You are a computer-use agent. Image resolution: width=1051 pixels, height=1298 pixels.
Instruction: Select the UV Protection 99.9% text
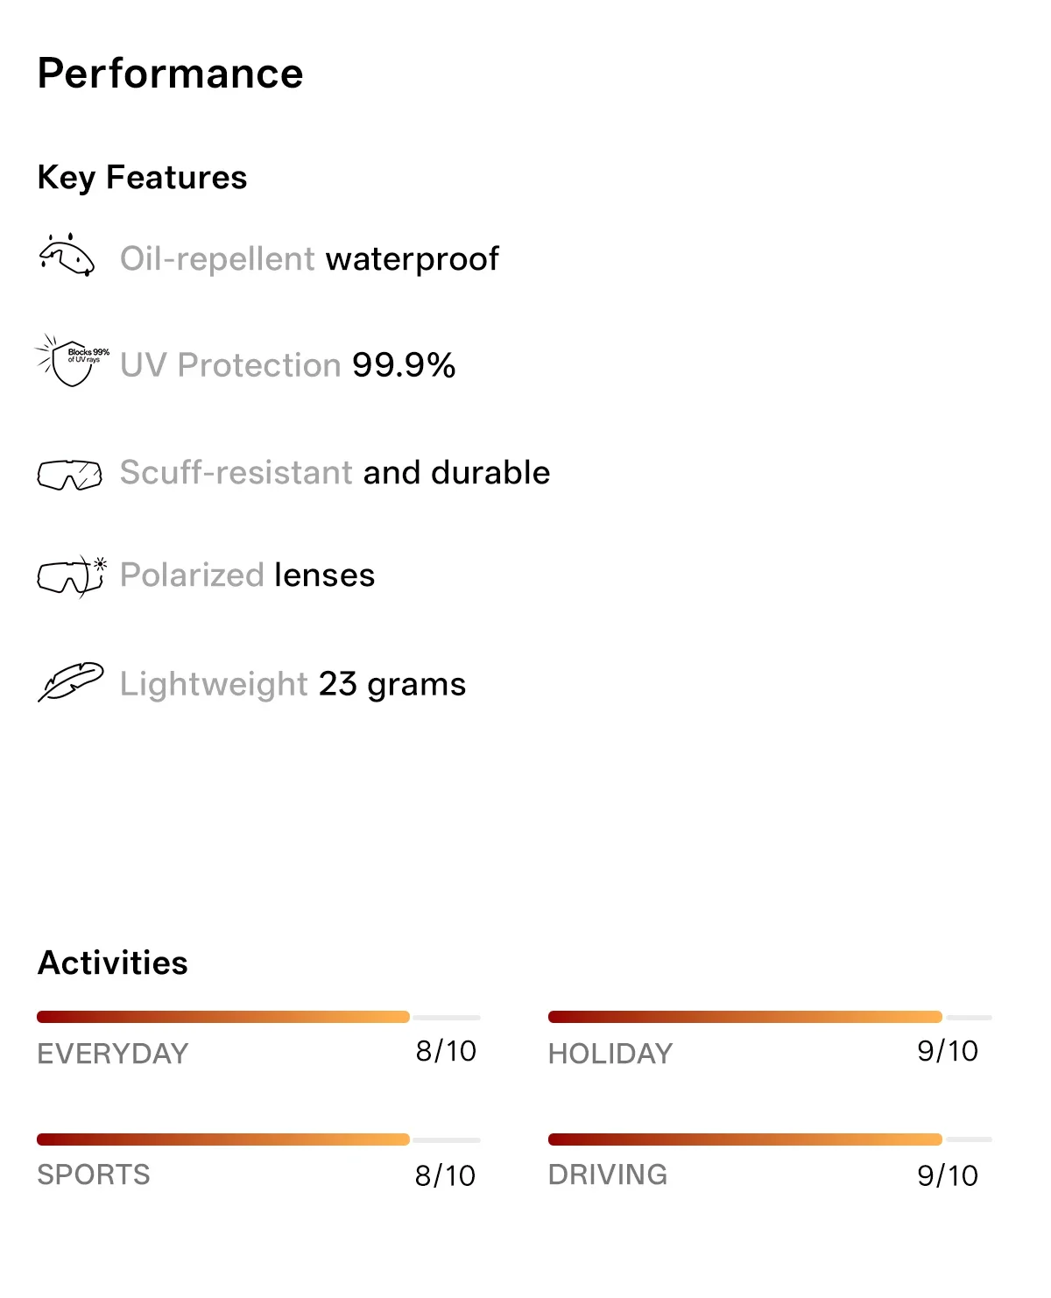[288, 365]
